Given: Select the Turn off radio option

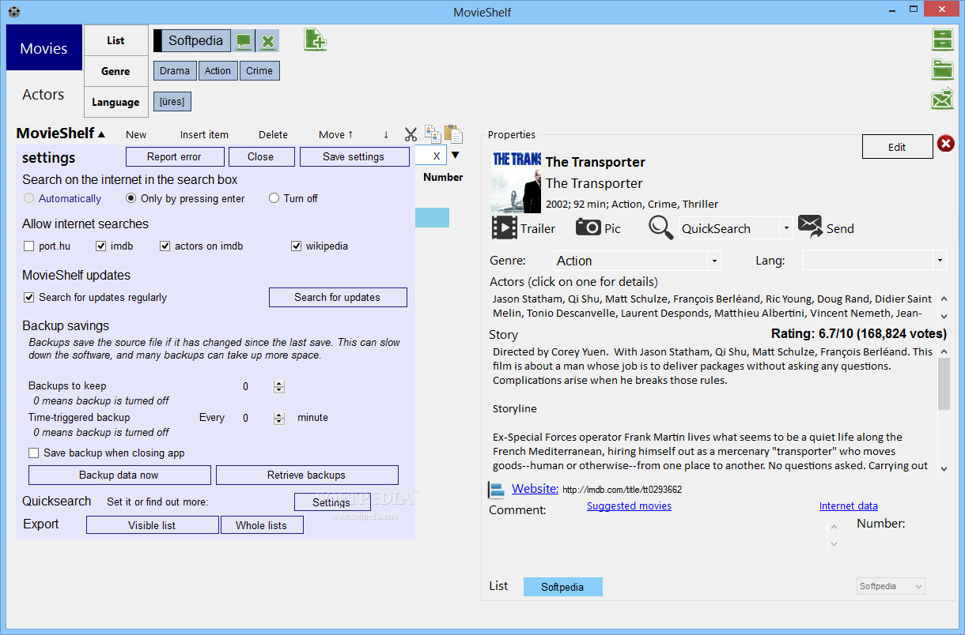Looking at the screenshot, I should (274, 198).
